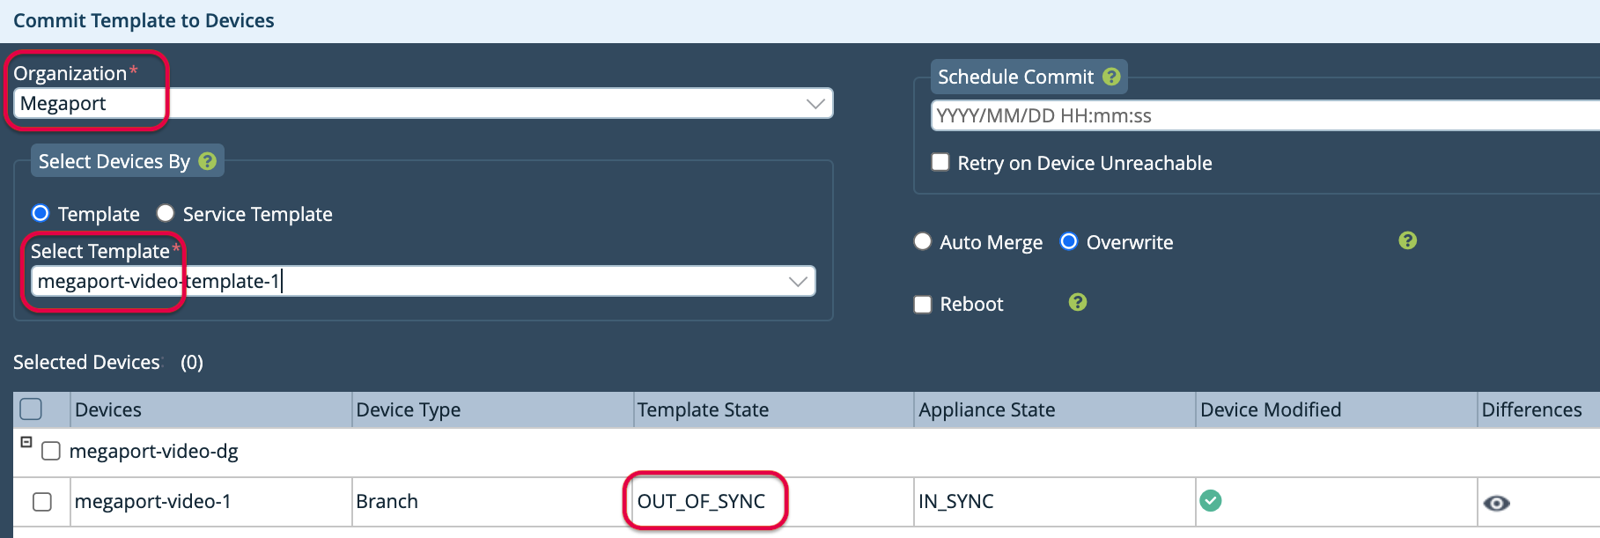The image size is (1600, 538).
Task: Open the Select Template dropdown arrow
Action: pyautogui.click(x=798, y=282)
